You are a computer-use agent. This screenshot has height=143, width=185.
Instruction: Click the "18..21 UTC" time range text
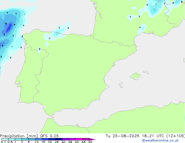coord(153,136)
